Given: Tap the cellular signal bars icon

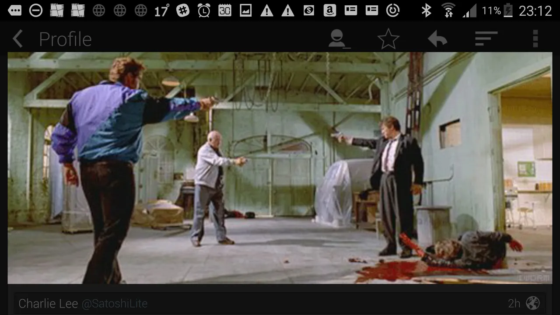Looking at the screenshot, I should click(469, 10).
